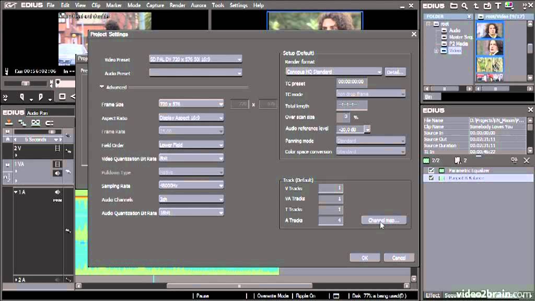Image resolution: width=535 pixels, height=301 pixels.
Task: Set In point marker icon under player
Action: [22, 97]
